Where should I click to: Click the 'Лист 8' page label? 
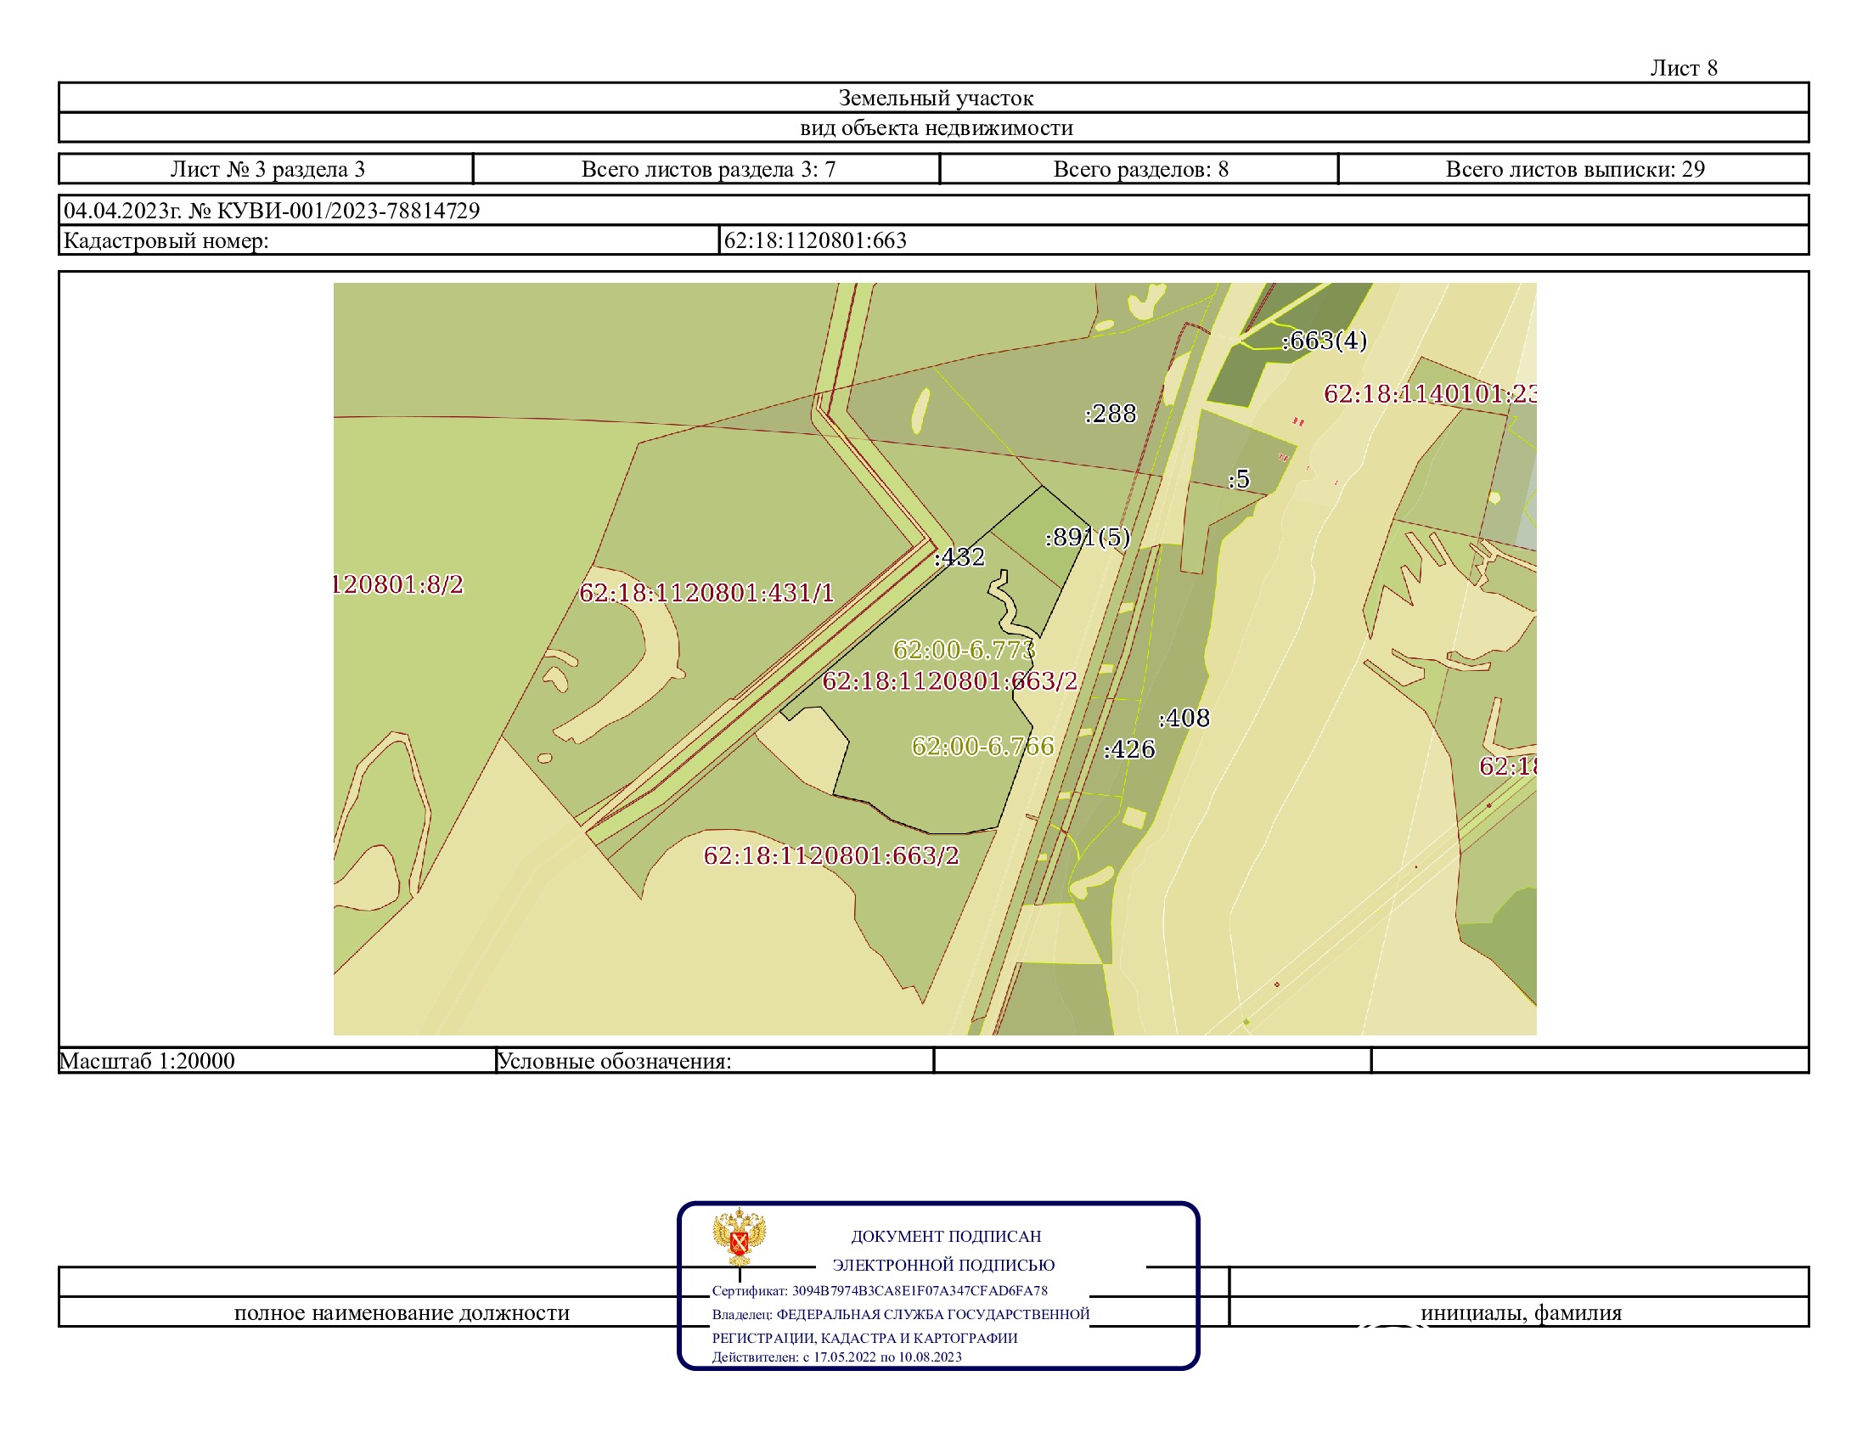(x=1683, y=69)
